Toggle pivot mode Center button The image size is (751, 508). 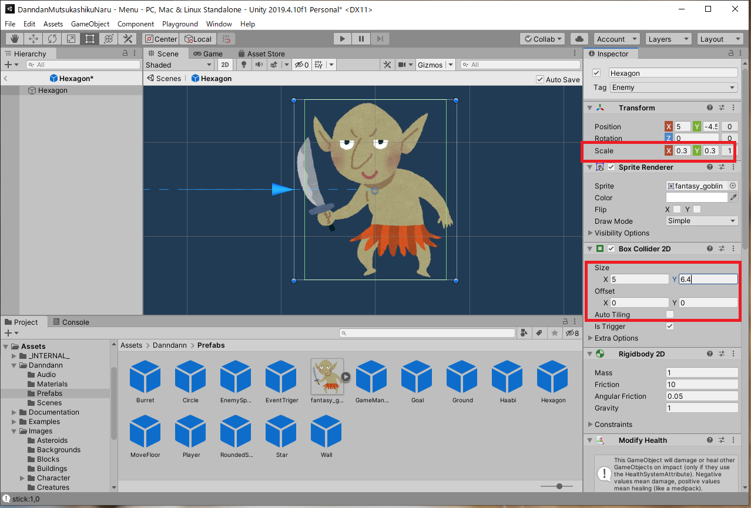point(160,39)
